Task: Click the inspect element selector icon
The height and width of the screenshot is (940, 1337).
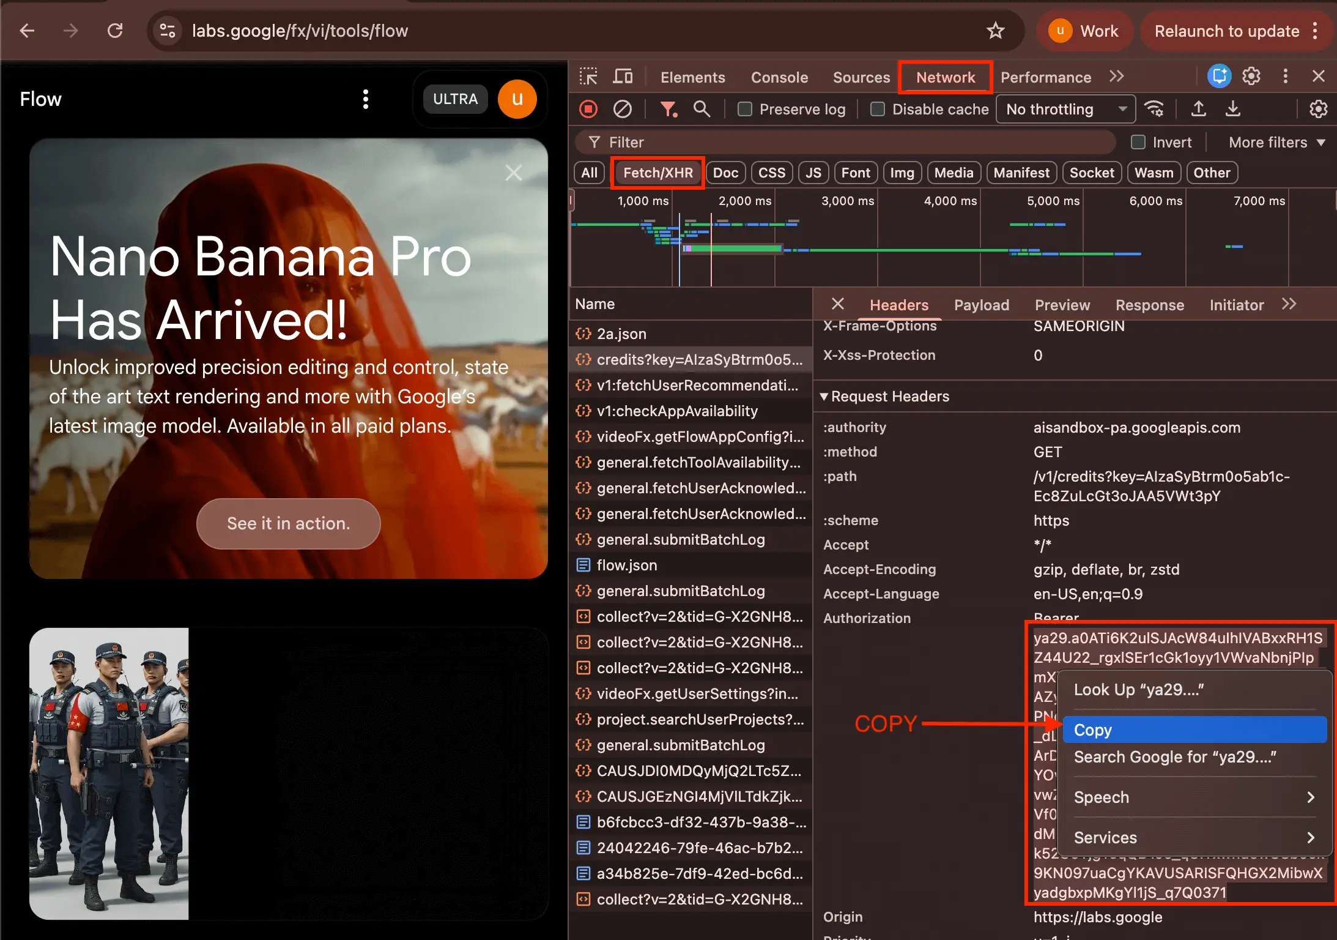Action: (x=588, y=76)
